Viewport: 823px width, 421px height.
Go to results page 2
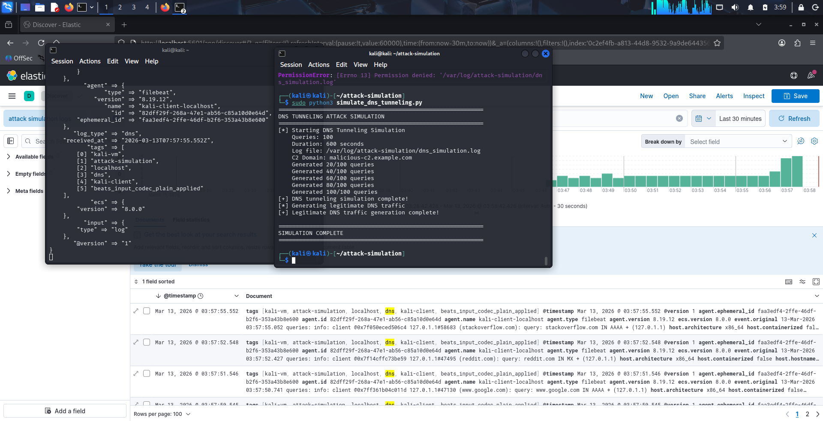[808, 414]
